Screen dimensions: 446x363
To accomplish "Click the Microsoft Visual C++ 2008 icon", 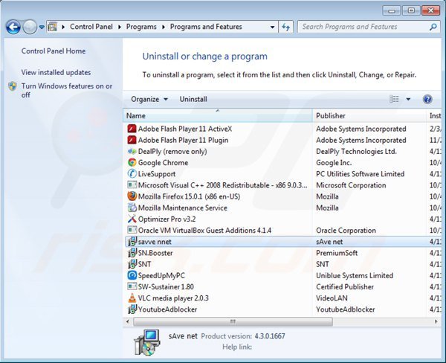I will (132, 185).
